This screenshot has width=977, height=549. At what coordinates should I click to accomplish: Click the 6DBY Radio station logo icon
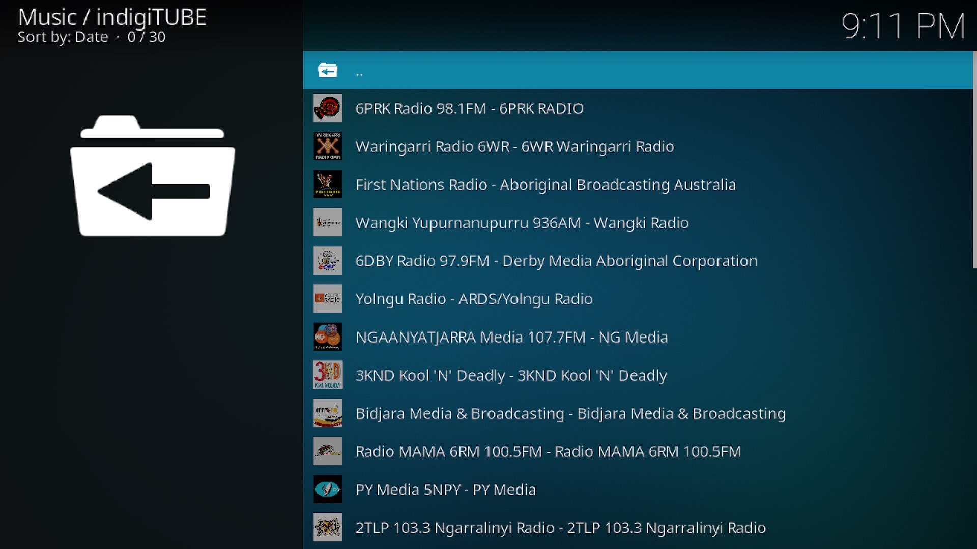point(327,261)
